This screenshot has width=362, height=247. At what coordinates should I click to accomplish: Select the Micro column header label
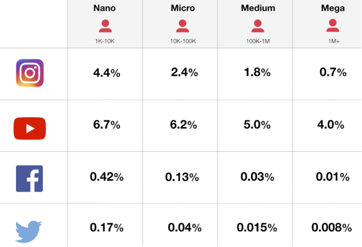tap(182, 9)
